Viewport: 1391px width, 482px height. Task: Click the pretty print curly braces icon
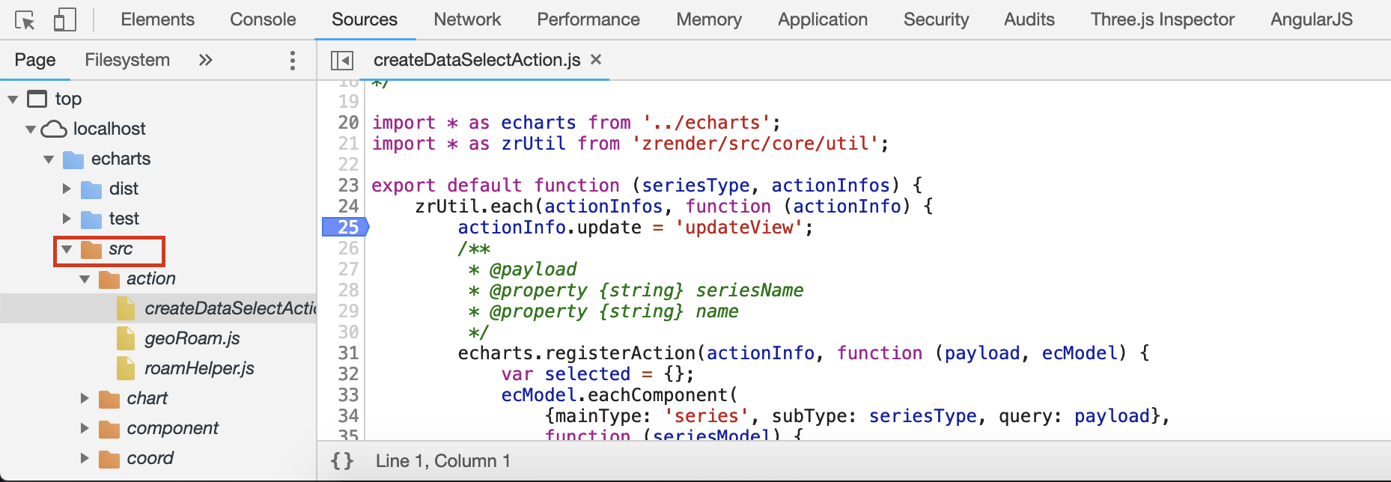[x=342, y=461]
